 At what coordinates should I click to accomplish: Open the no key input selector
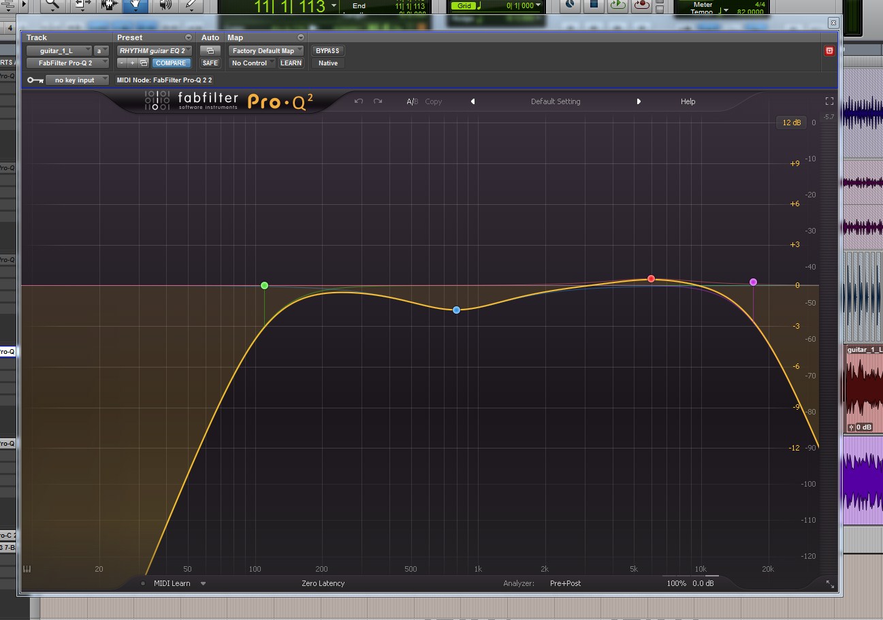click(x=78, y=80)
